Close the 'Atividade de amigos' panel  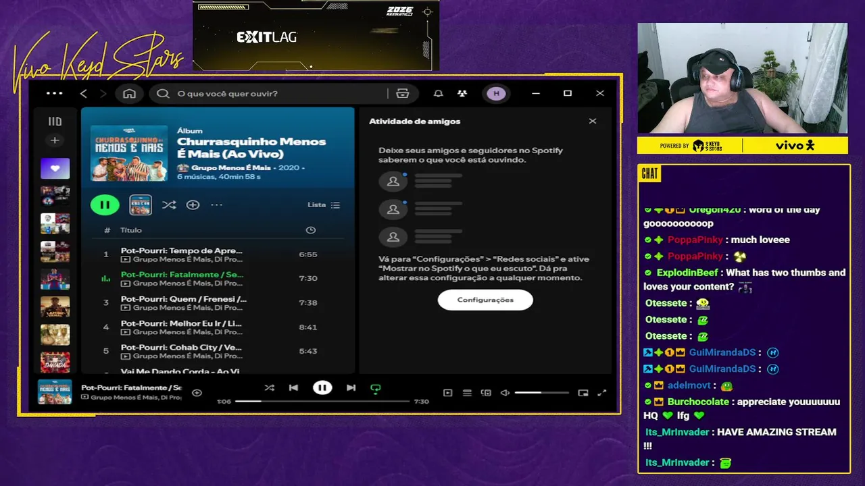(x=593, y=122)
